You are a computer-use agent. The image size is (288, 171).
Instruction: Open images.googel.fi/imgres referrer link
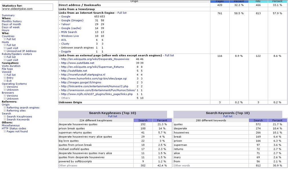click(81, 82)
